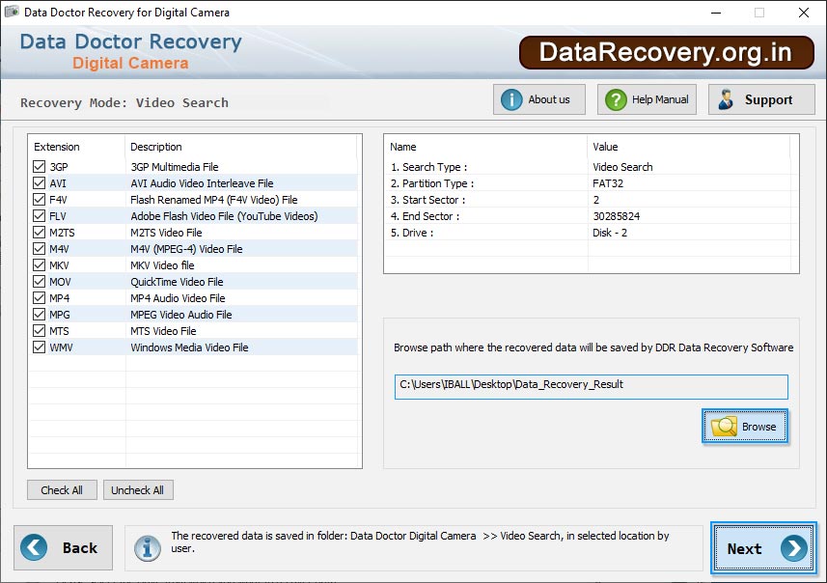The image size is (827, 583).
Task: Select 'MKV Video file' description
Action: (162, 264)
